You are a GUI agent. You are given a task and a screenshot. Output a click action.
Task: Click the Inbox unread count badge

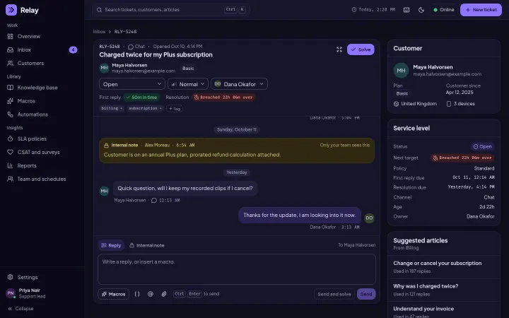[73, 49]
